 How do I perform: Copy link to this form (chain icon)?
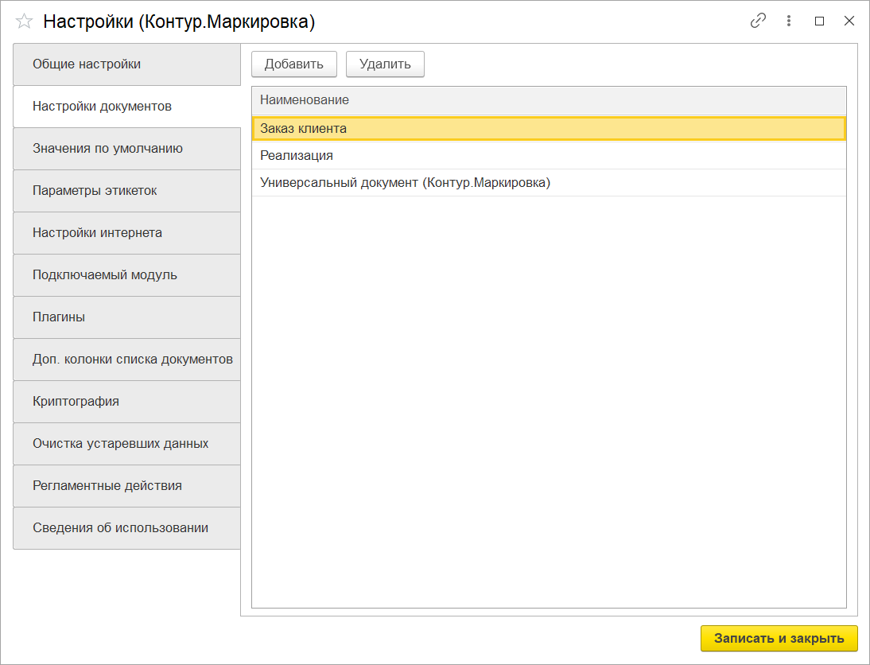click(x=758, y=21)
